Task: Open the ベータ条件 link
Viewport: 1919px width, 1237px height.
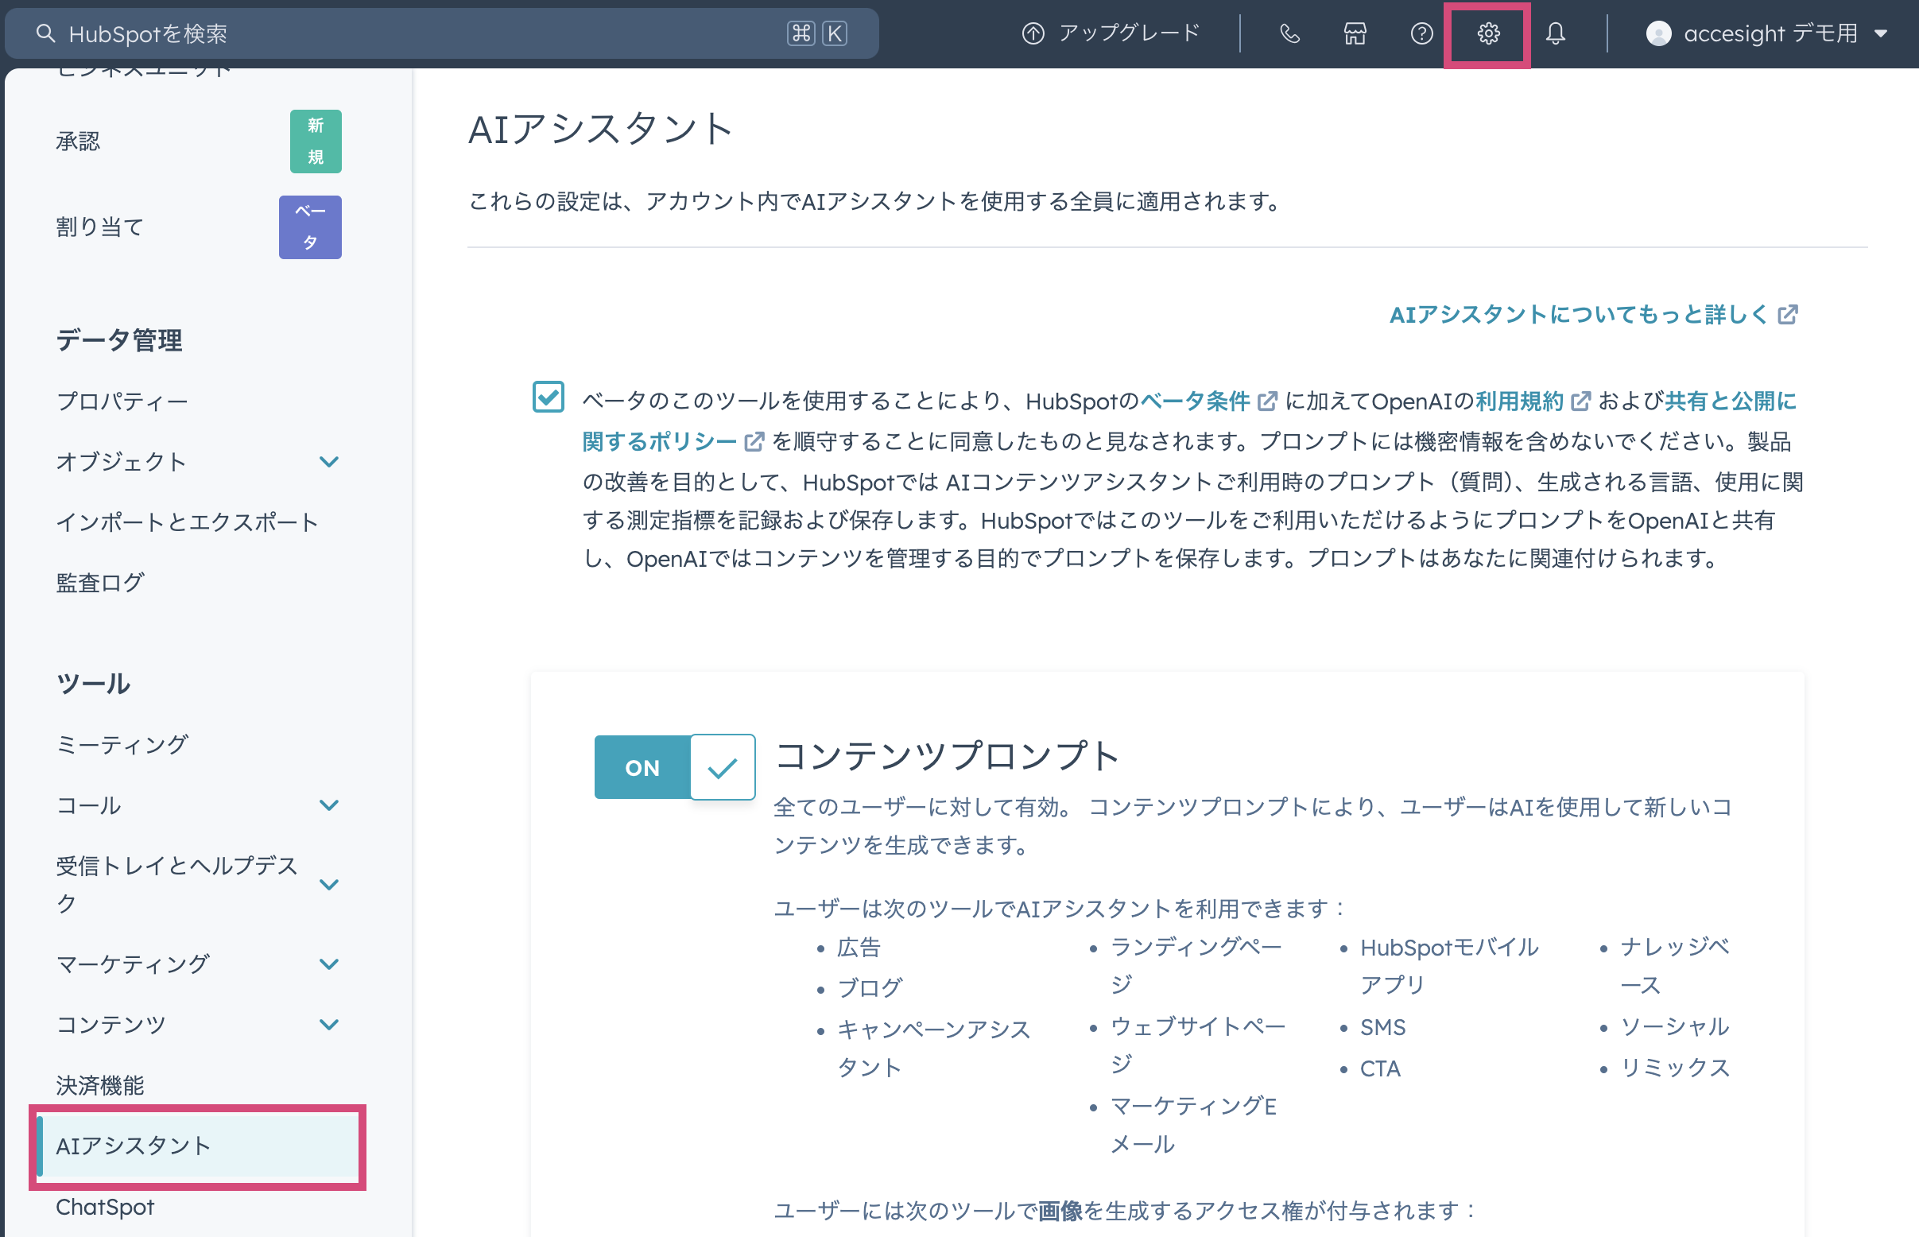Action: [x=1196, y=401]
